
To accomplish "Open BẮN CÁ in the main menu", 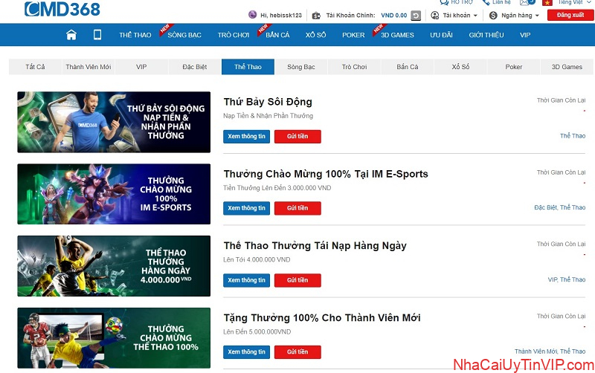I will (x=277, y=35).
